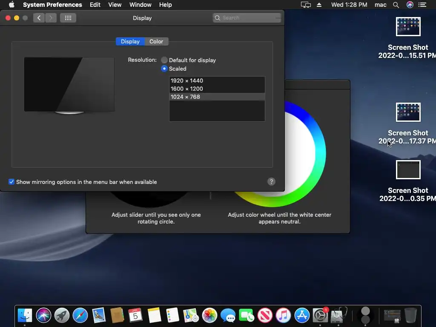
Task: Show all preferences grid button
Action: pyautogui.click(x=68, y=18)
